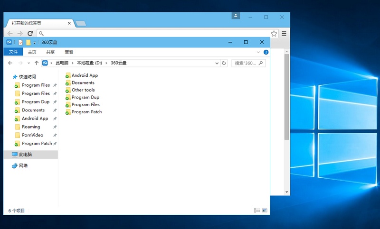This screenshot has height=229, width=380.
Task: Bookmark the page with the star icon
Action: click(274, 33)
